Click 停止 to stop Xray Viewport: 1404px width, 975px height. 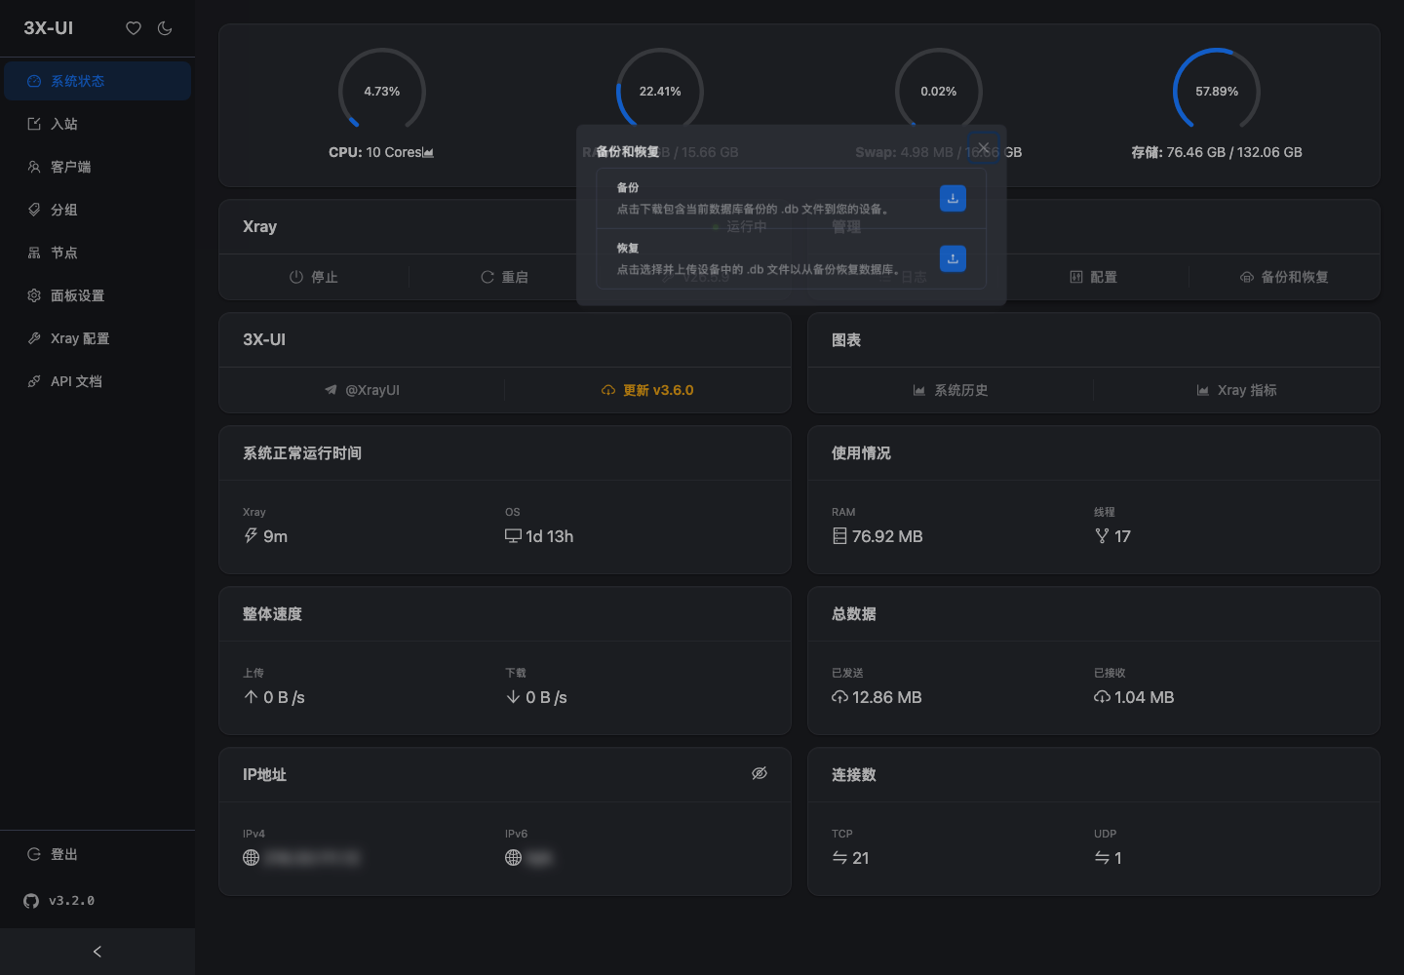click(x=314, y=277)
